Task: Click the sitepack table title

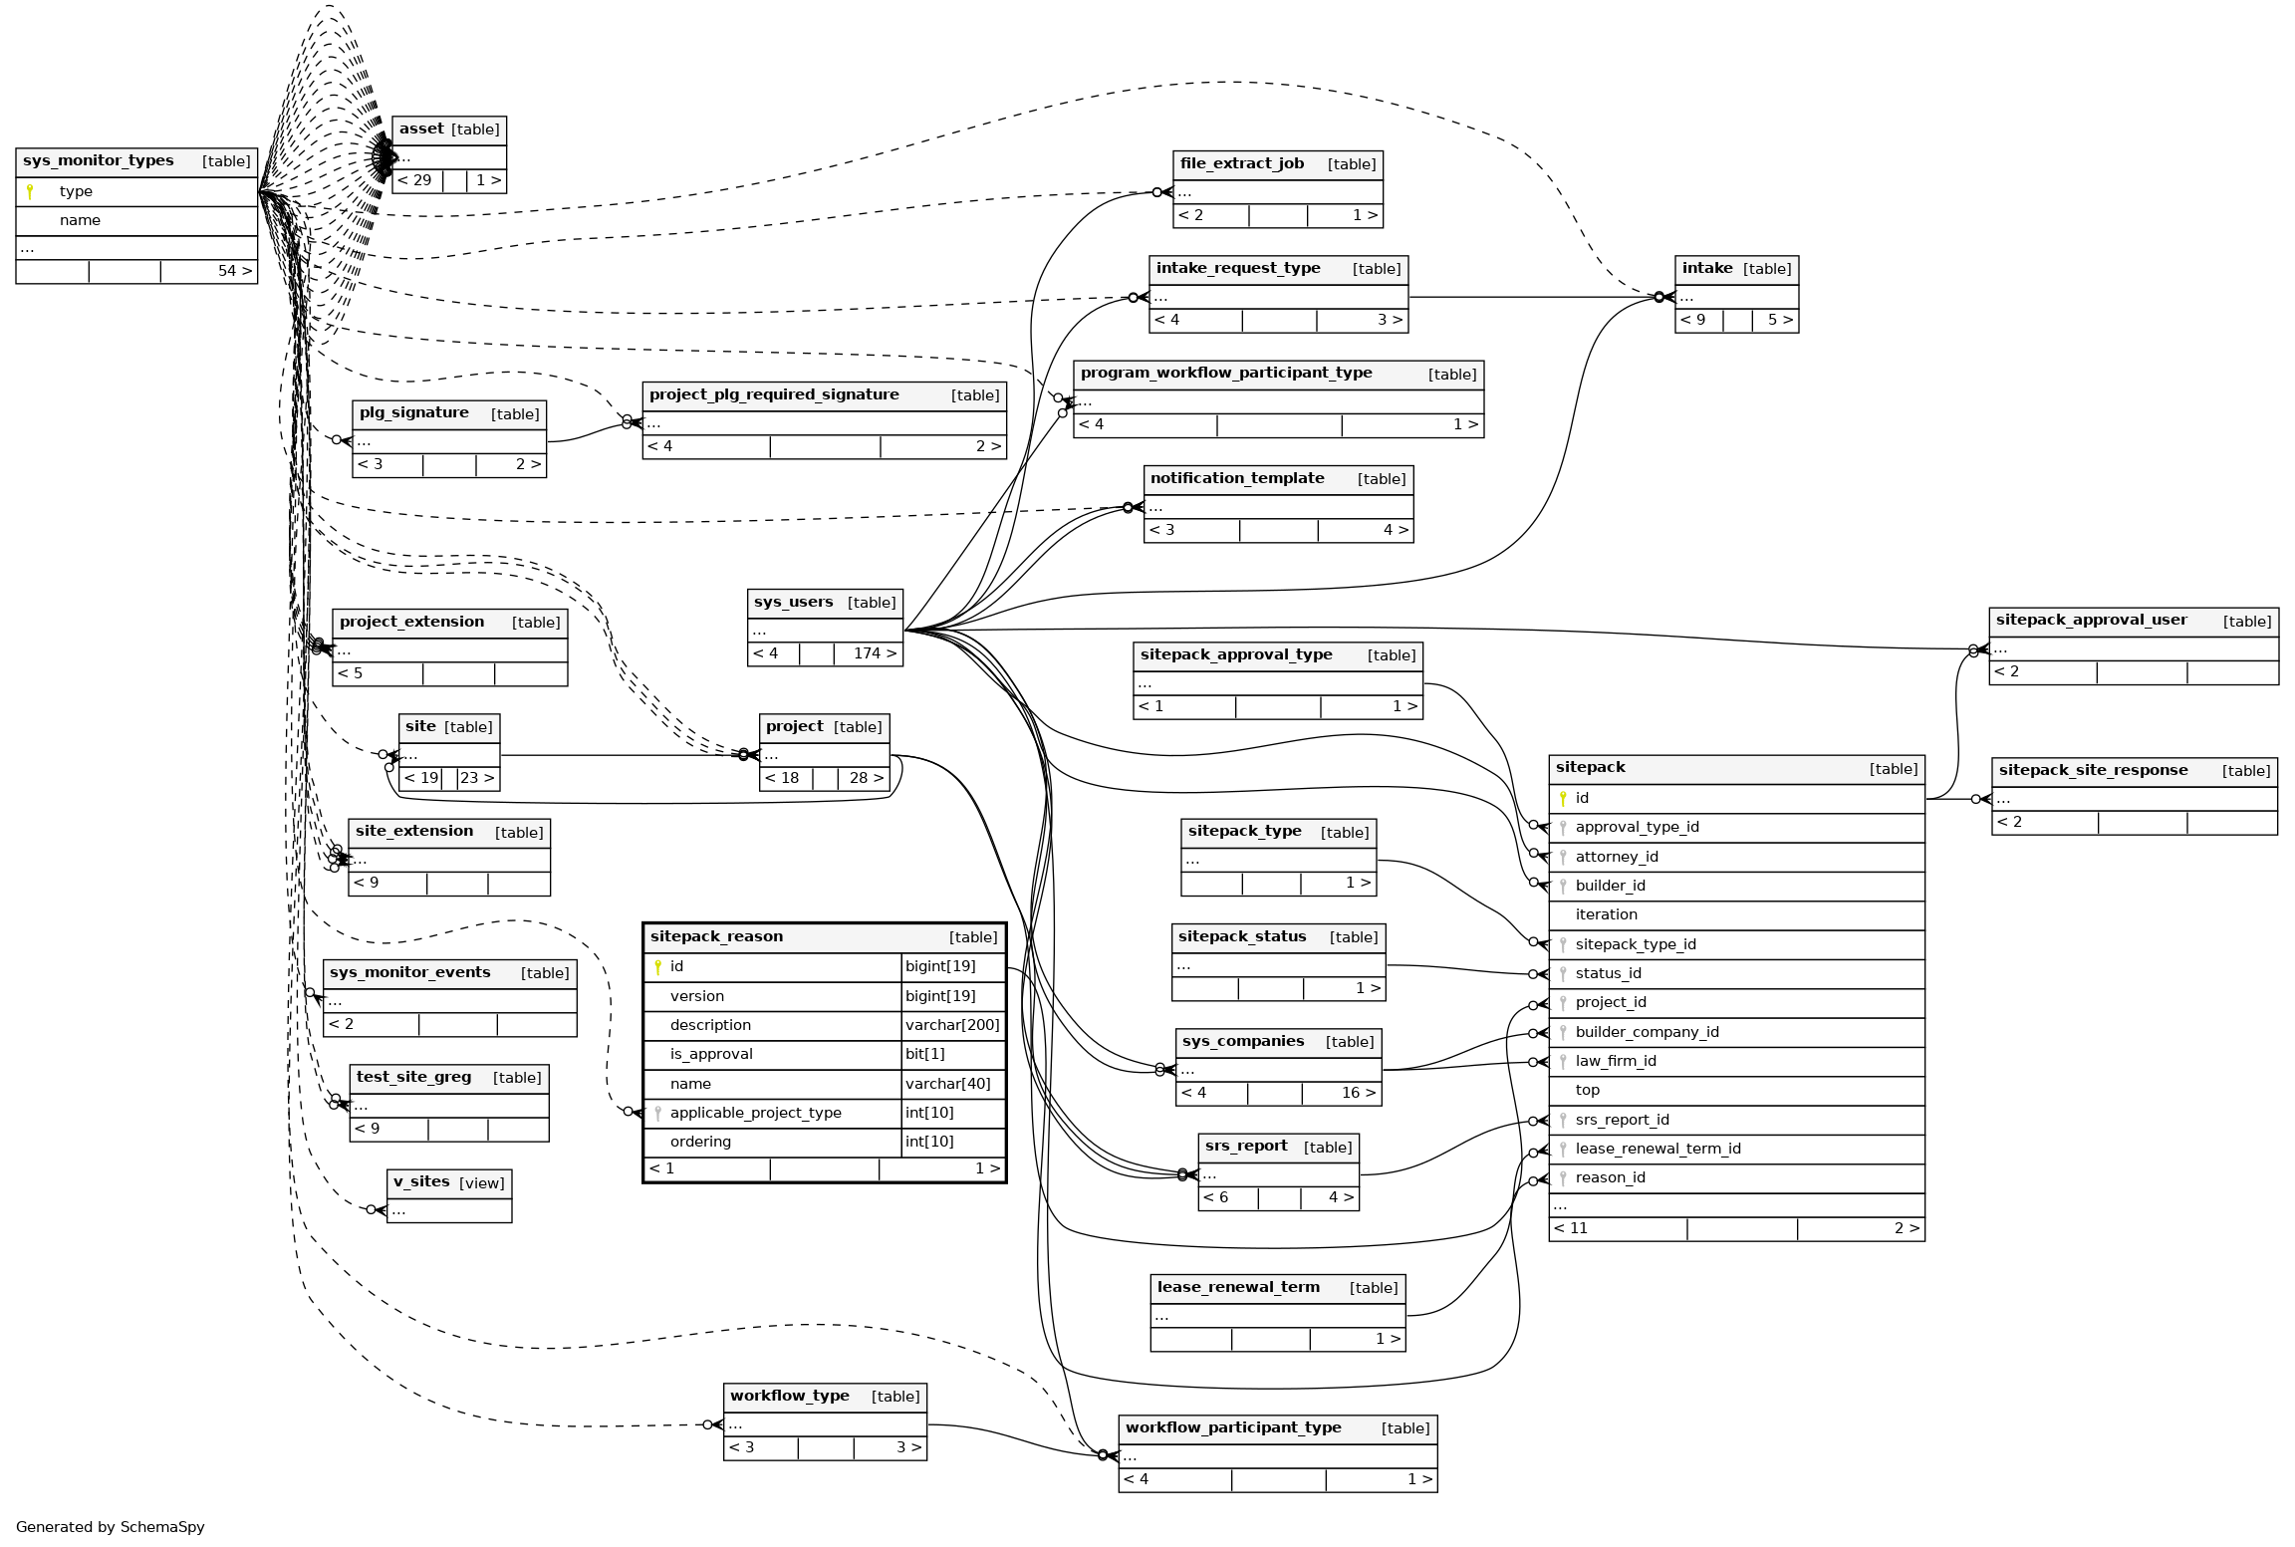Action: (1591, 767)
